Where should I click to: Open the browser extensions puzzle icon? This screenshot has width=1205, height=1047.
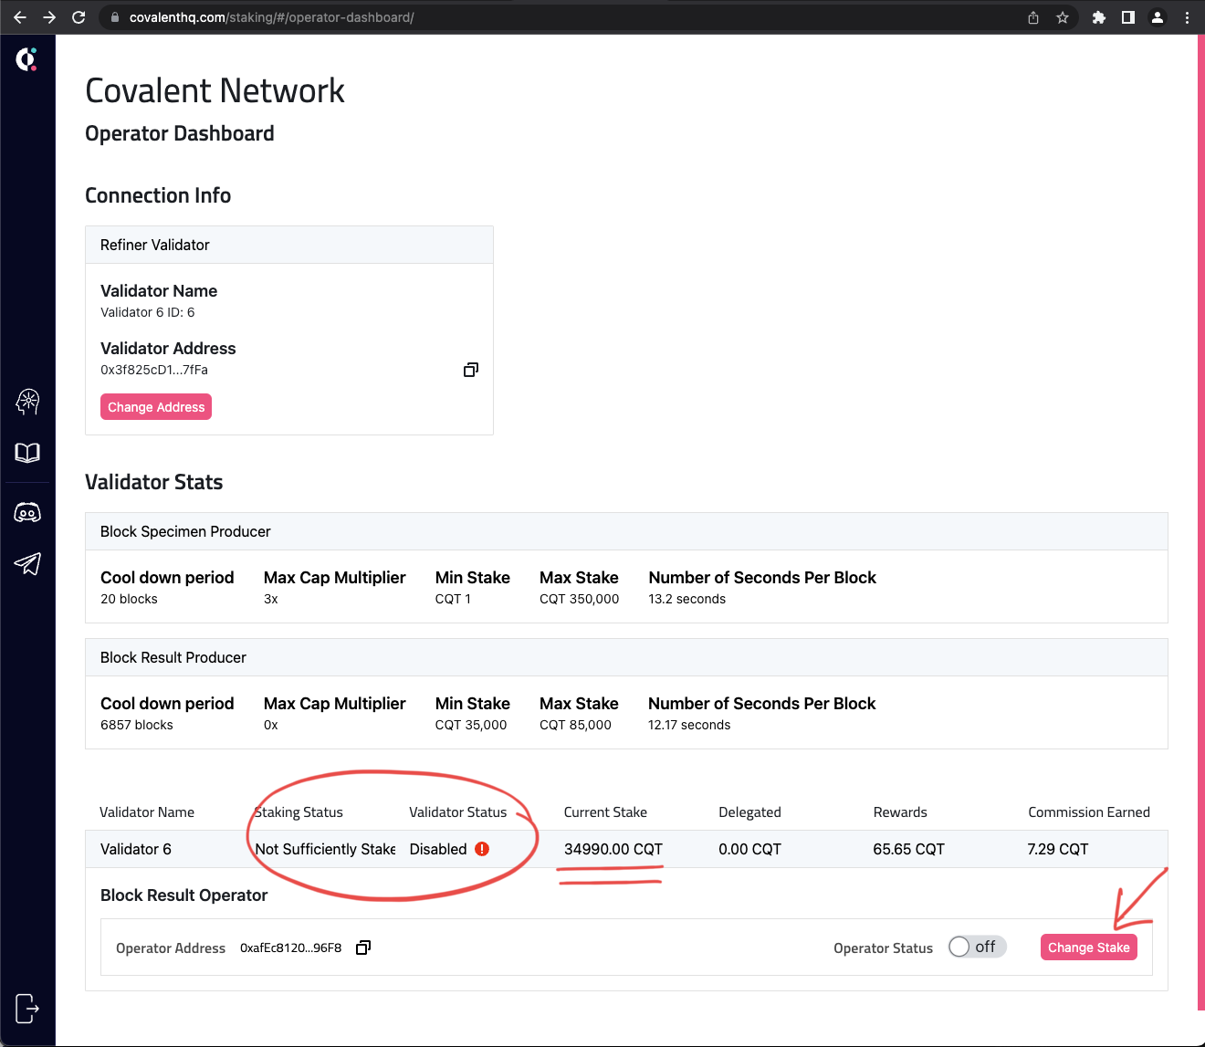pyautogui.click(x=1099, y=17)
